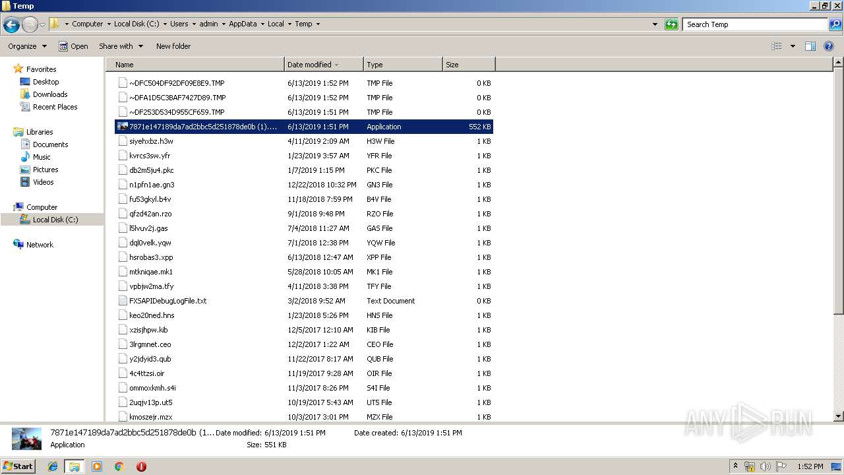
Task: Click the AppData breadcrumb segment
Action: pyautogui.click(x=243, y=24)
